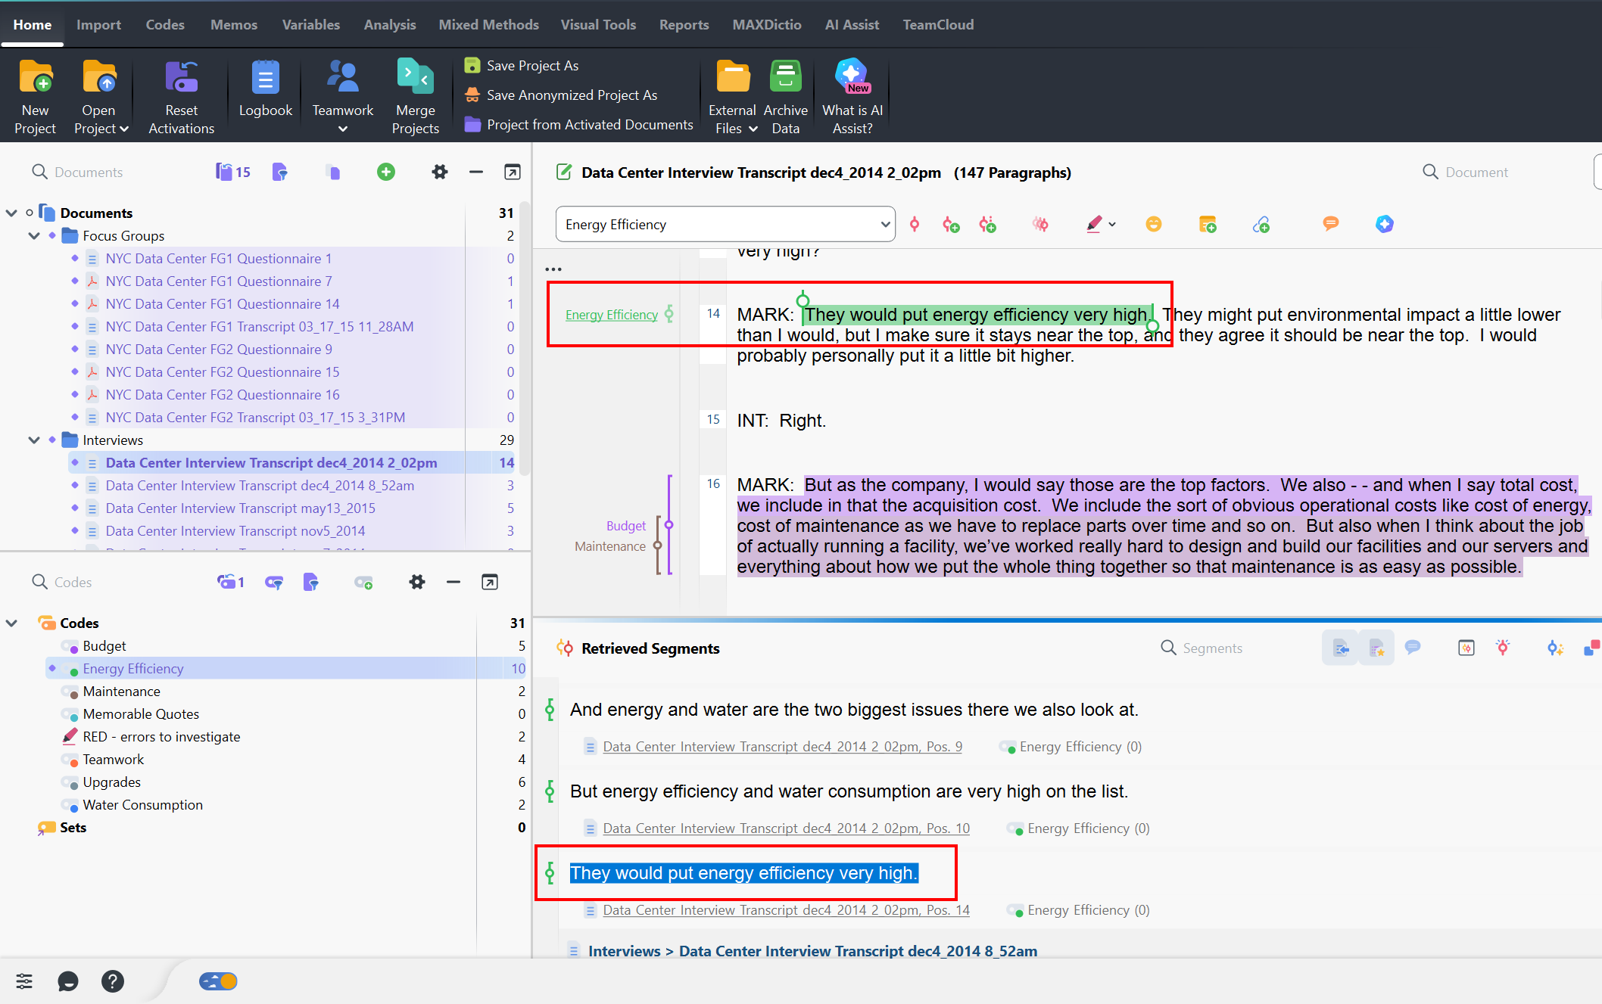Expand the Teamwork dropdown

point(343,129)
